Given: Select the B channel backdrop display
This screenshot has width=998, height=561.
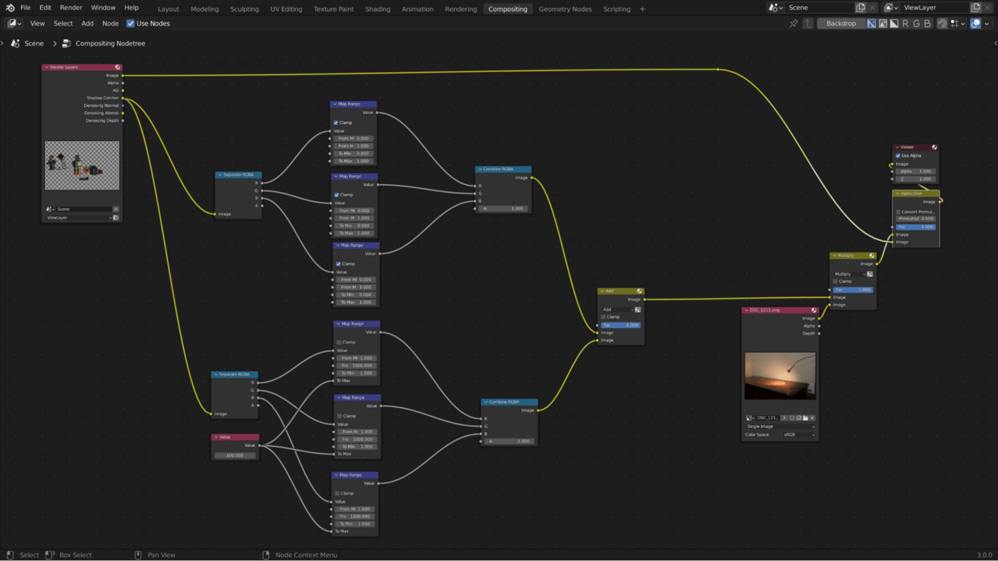Looking at the screenshot, I should (927, 23).
